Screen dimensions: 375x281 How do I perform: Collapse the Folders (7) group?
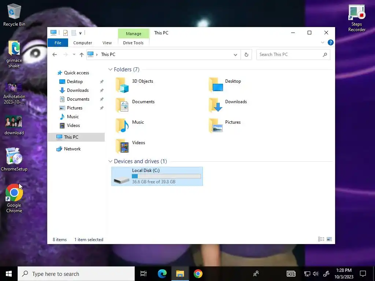click(x=110, y=69)
